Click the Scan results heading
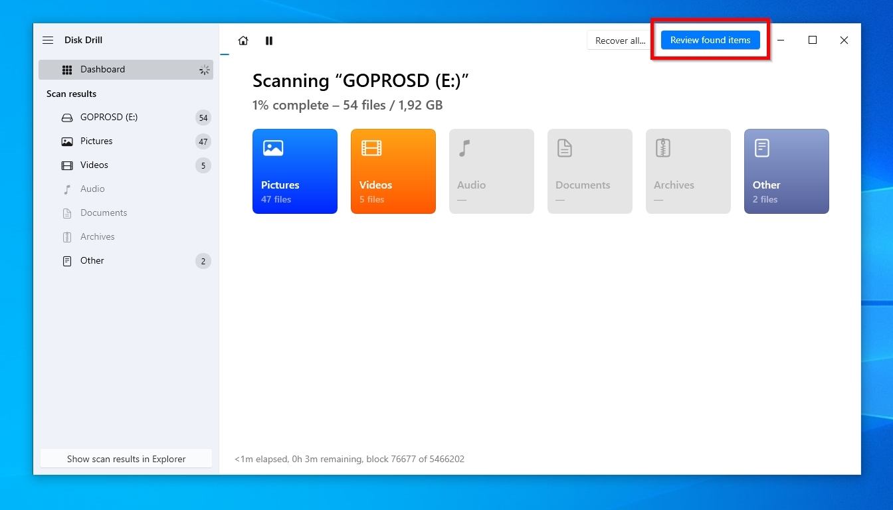The height and width of the screenshot is (510, 893). (71, 94)
